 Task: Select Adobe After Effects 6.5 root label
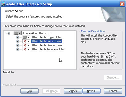pyautogui.click(x=36, y=33)
